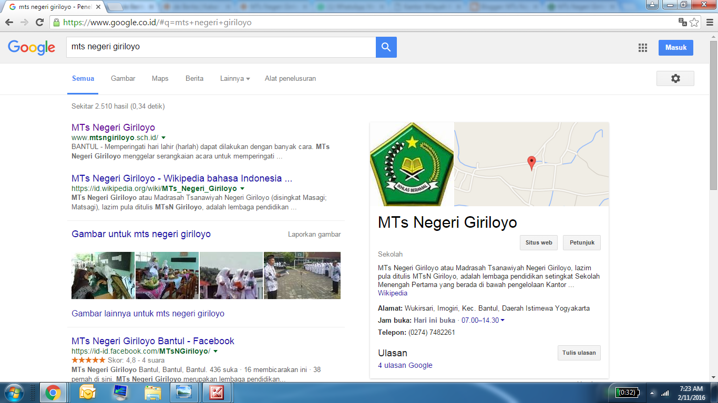Open the File Explorer taskbar icon
The width and height of the screenshot is (718, 403).
click(152, 393)
